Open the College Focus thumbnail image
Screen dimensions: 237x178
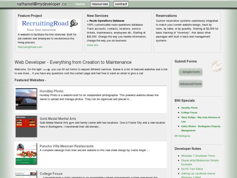pos(26,175)
